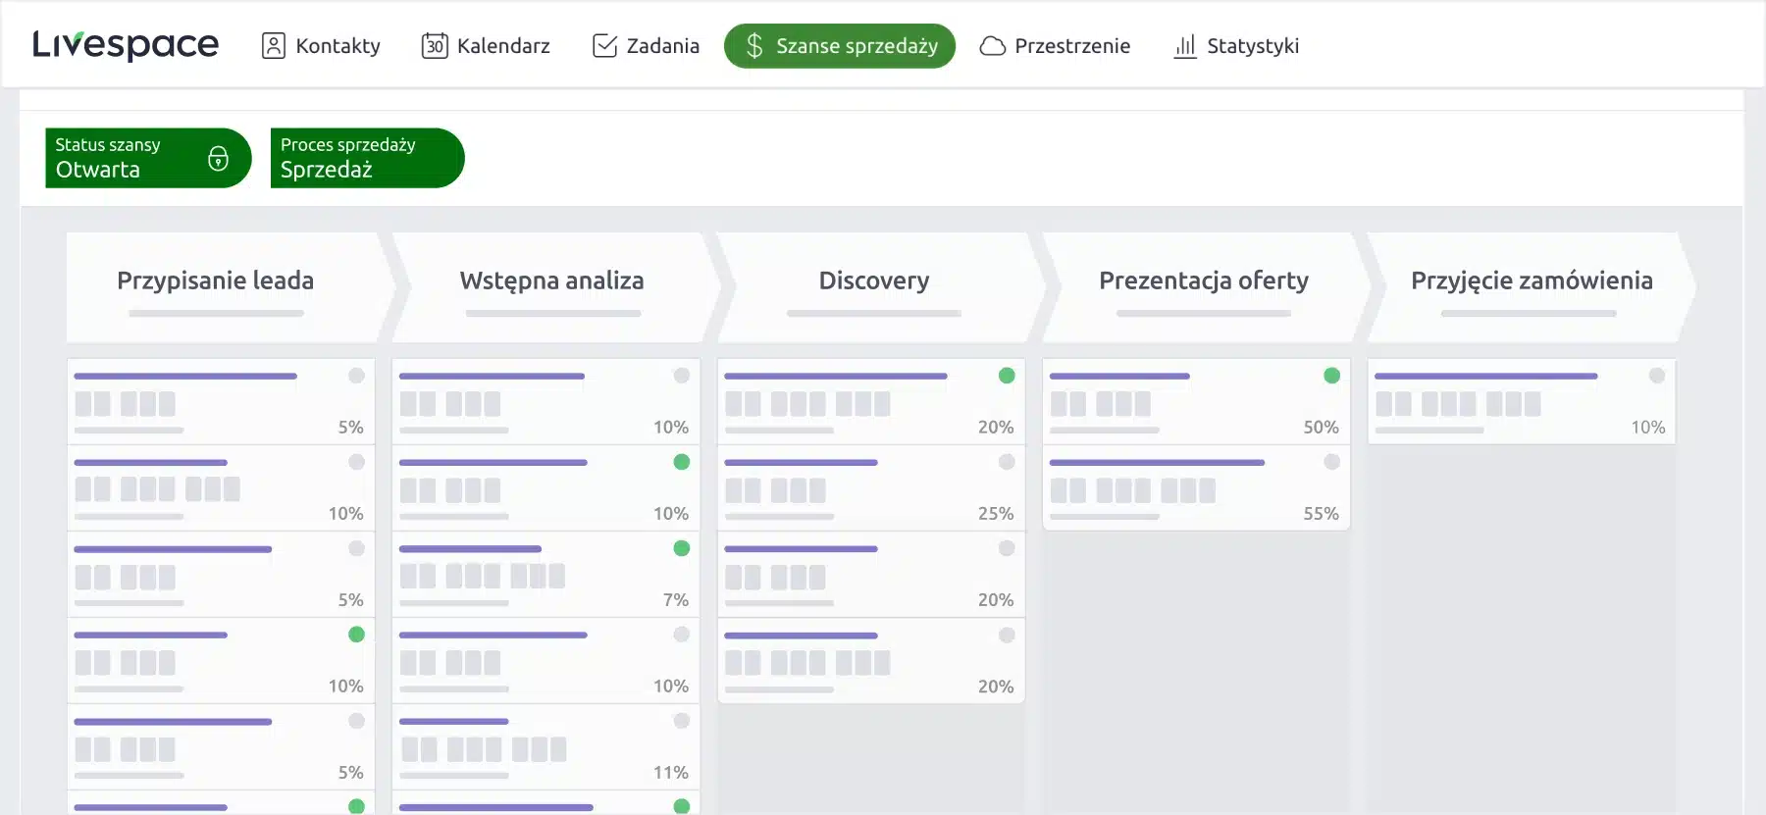Toggle green status dot on fourth Przypisanie leada card
This screenshot has height=815, width=1766.
[356, 635]
